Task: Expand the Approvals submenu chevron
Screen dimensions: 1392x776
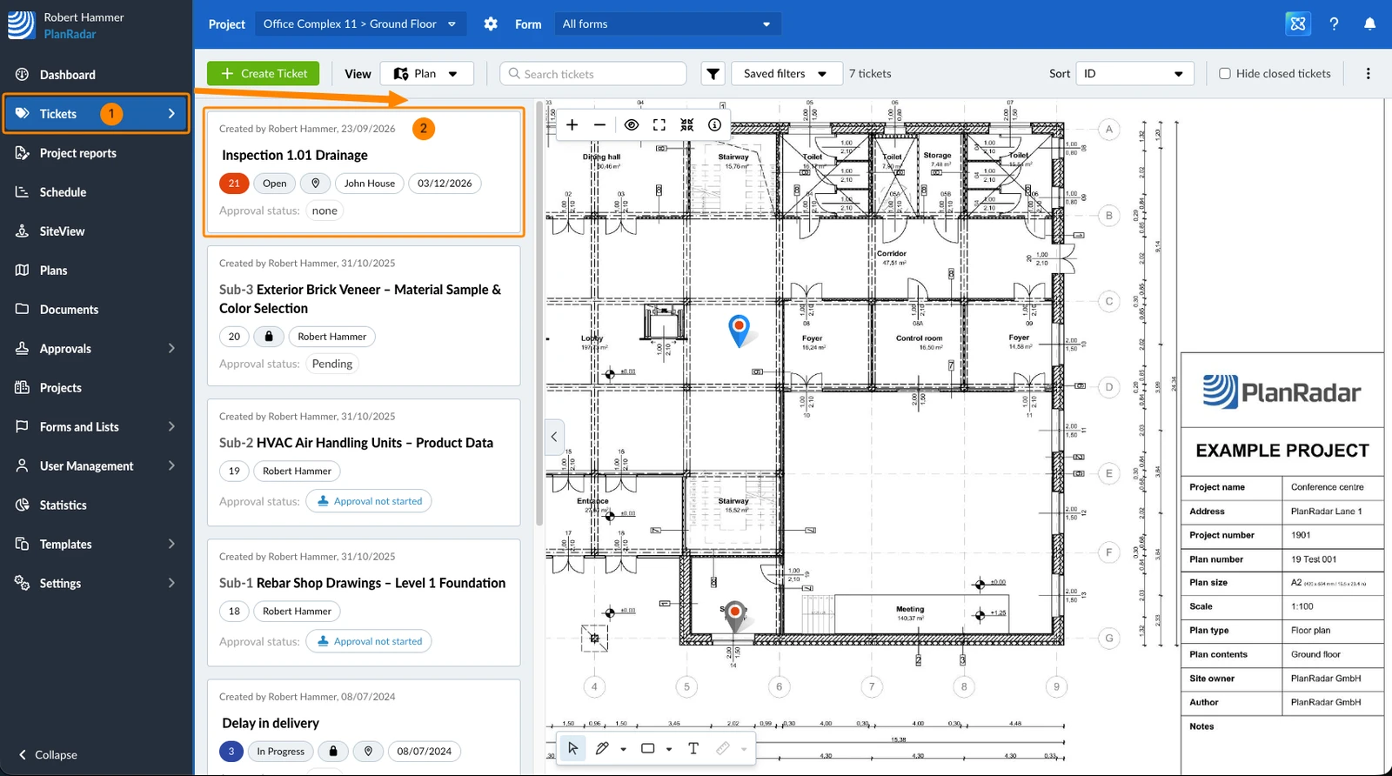Action: pos(171,348)
